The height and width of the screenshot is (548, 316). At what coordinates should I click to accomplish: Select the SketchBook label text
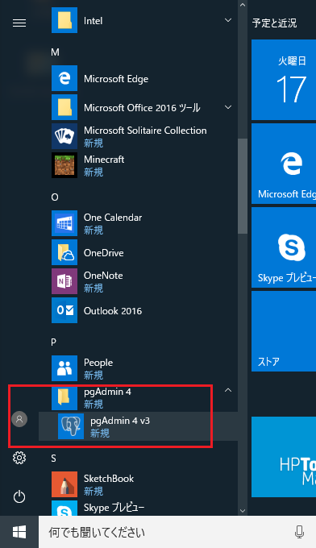click(x=109, y=479)
